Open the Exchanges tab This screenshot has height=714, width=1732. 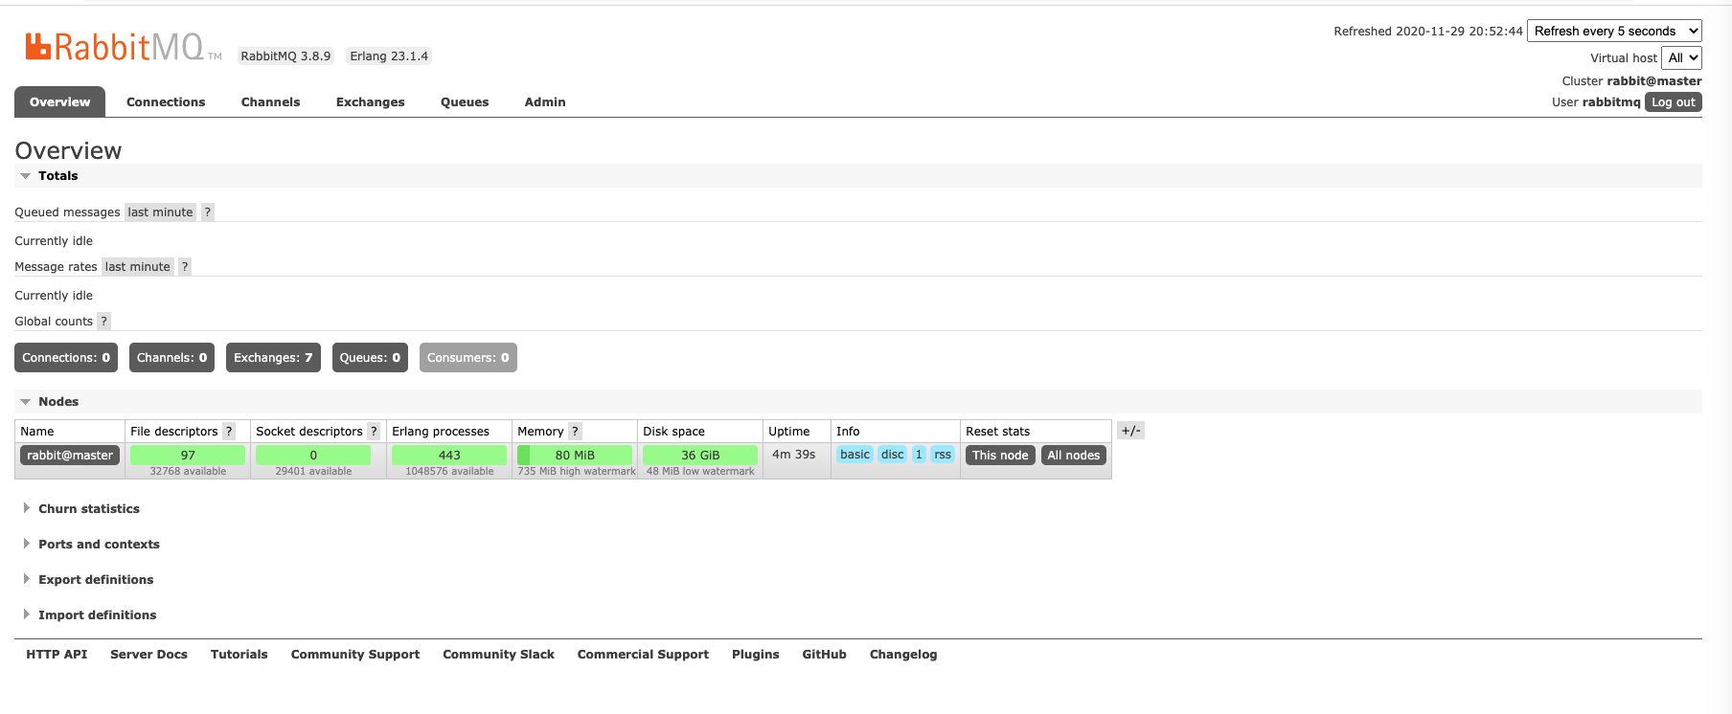point(370,102)
